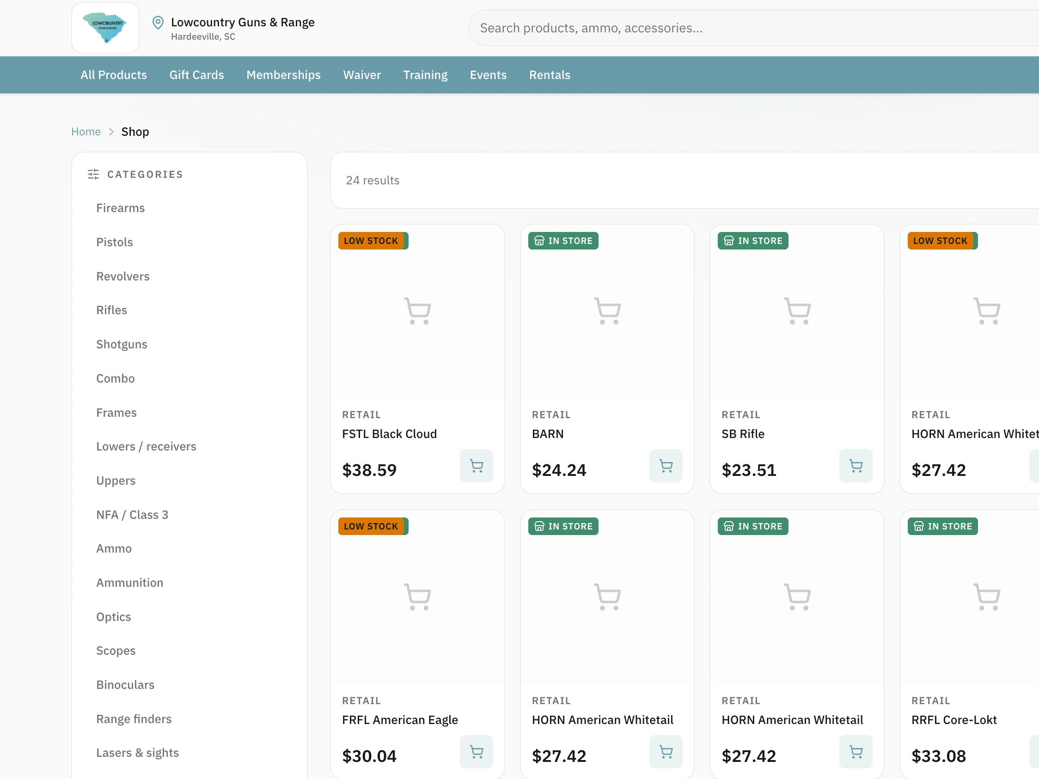Open RRFL Core-Lokt image placeholder

(987, 597)
